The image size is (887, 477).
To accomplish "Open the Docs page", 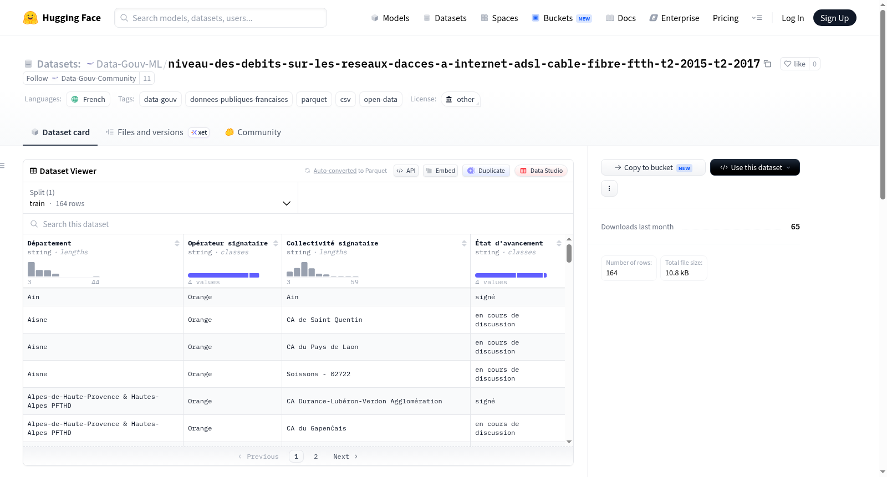I will pyautogui.click(x=621, y=18).
